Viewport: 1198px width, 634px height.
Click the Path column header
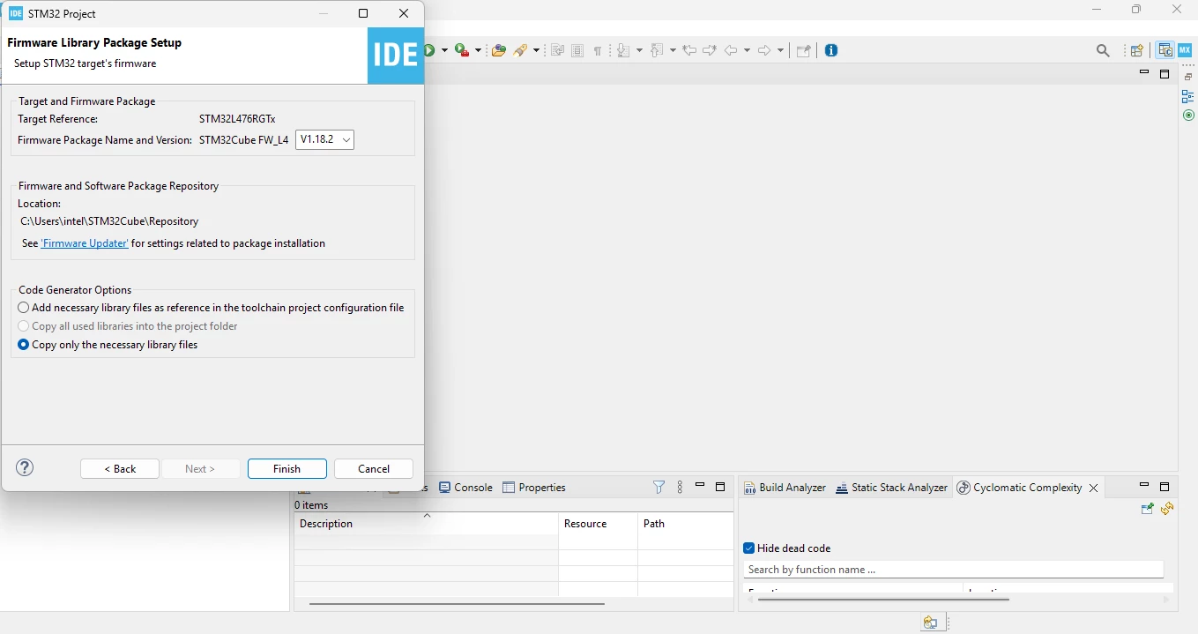pos(685,524)
